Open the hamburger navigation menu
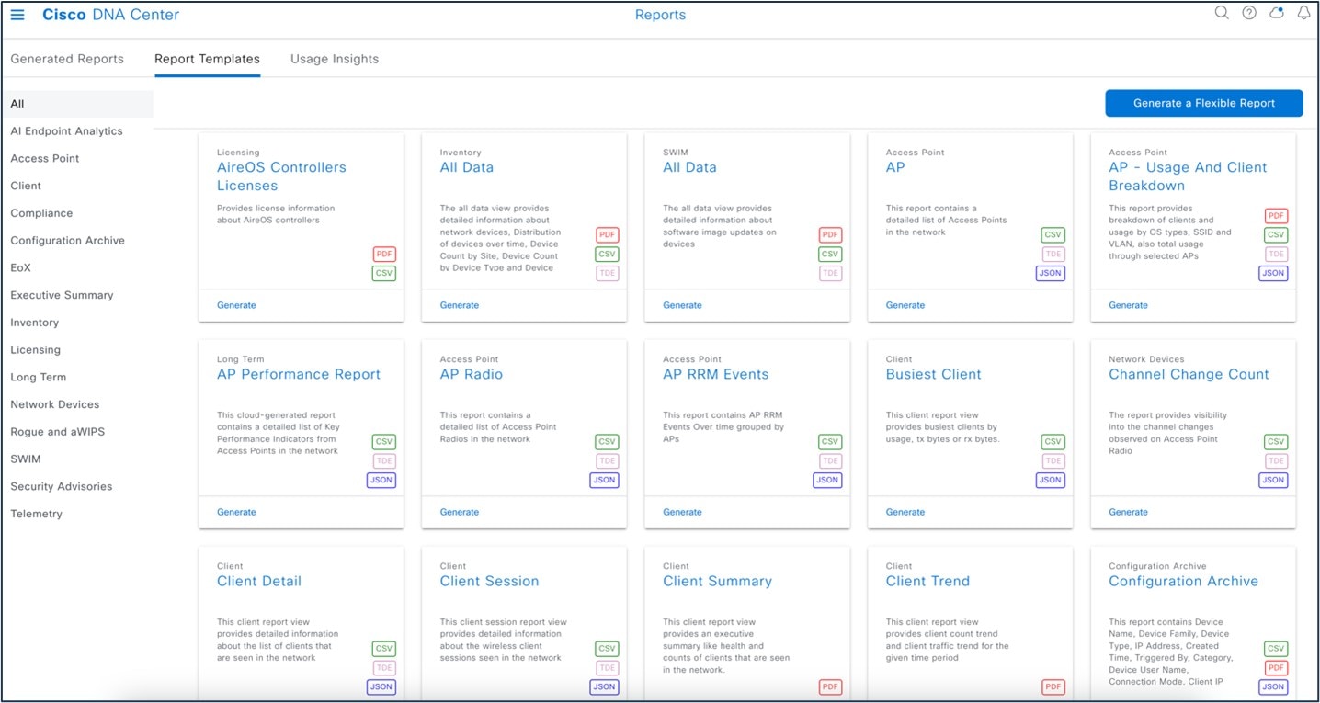 17,15
